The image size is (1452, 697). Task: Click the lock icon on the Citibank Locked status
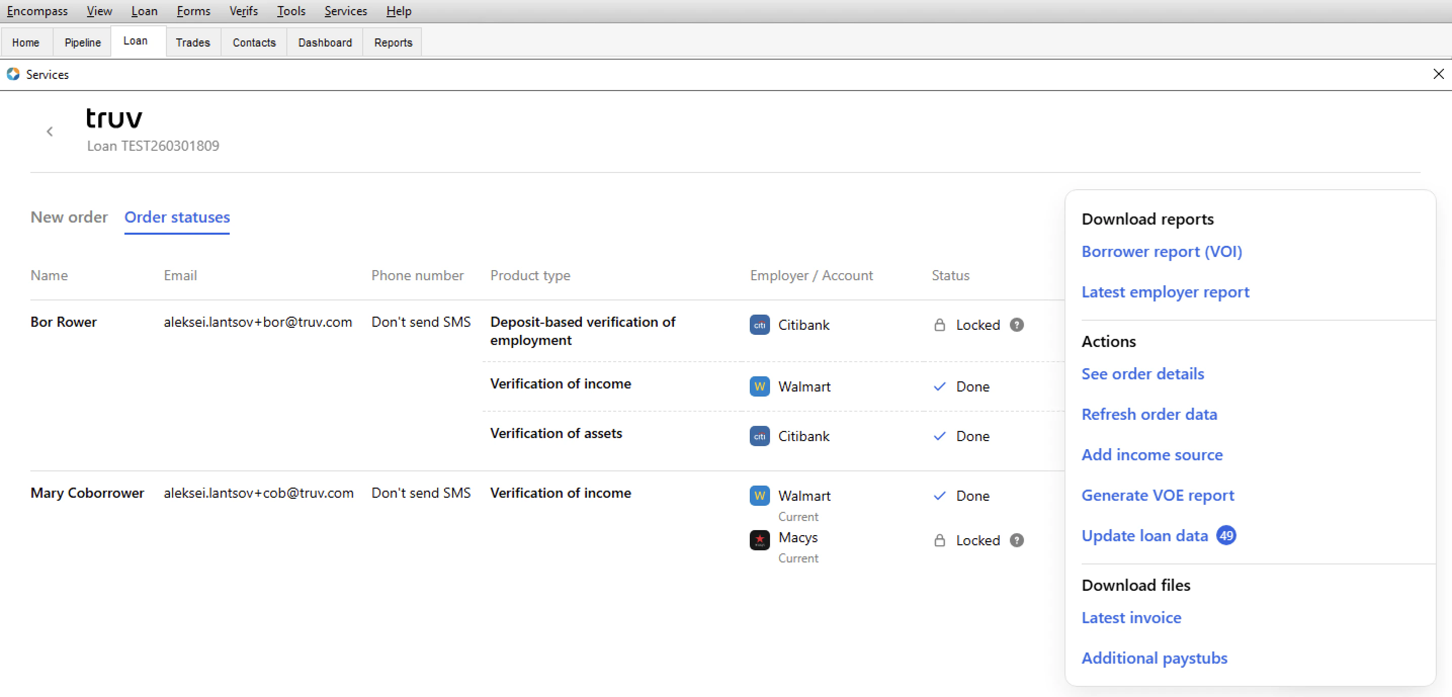point(939,325)
